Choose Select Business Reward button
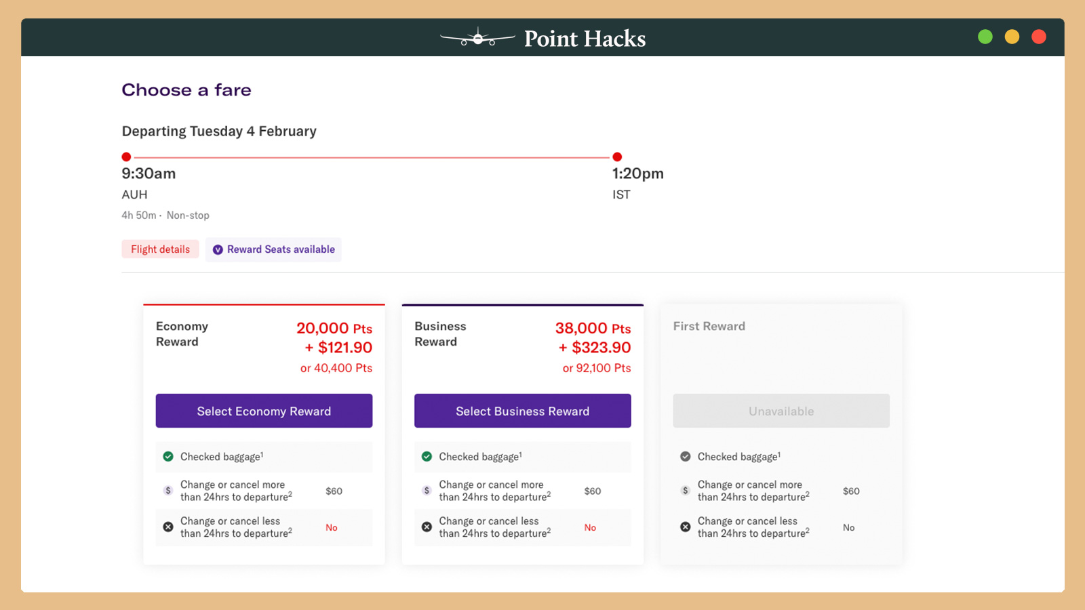1085x610 pixels. point(523,411)
